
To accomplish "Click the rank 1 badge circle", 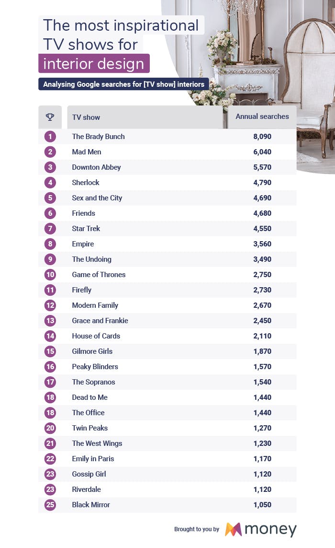I will [50, 137].
